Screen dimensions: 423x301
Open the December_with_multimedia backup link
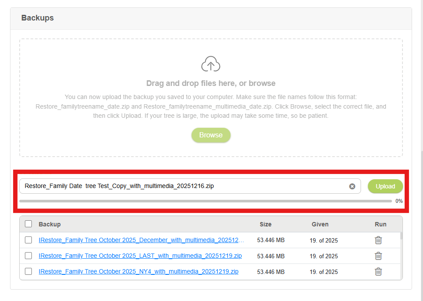pos(141,240)
